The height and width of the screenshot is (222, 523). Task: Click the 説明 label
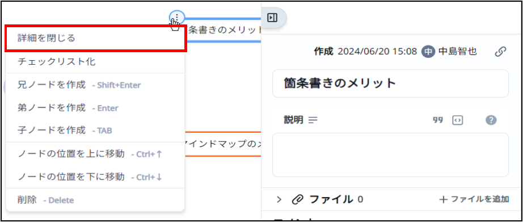(x=293, y=120)
